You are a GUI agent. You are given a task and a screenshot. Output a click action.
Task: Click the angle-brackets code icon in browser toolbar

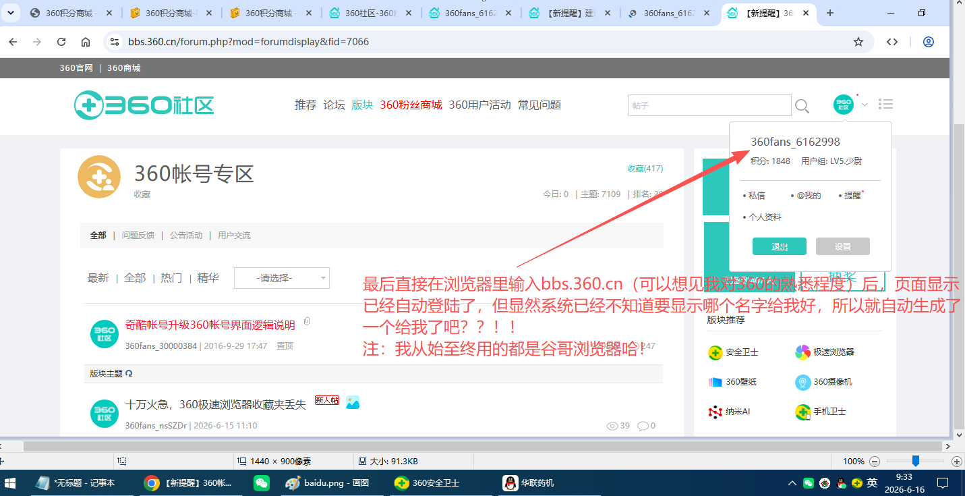coord(892,42)
